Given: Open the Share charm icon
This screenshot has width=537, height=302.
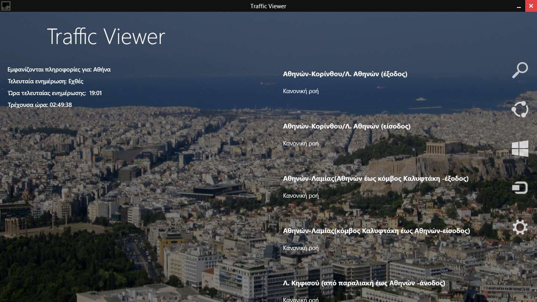Looking at the screenshot, I should pyautogui.click(x=520, y=109).
